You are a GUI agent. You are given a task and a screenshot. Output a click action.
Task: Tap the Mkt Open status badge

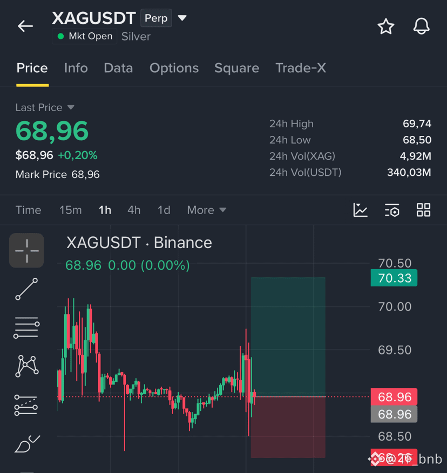(85, 36)
